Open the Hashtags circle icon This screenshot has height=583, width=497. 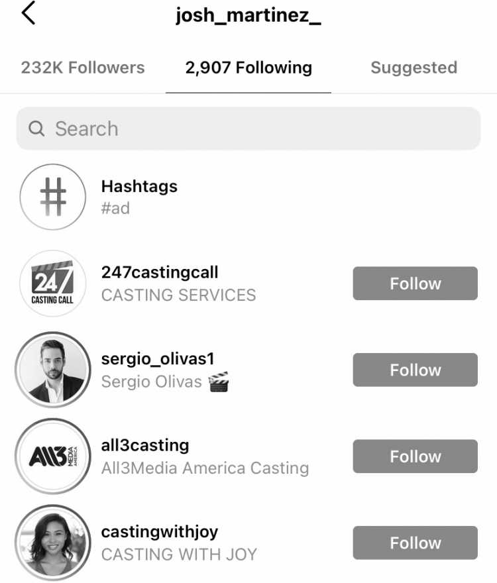[x=53, y=197]
